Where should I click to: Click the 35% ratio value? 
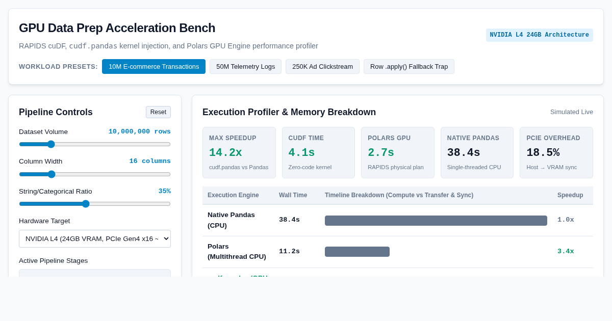(164, 191)
